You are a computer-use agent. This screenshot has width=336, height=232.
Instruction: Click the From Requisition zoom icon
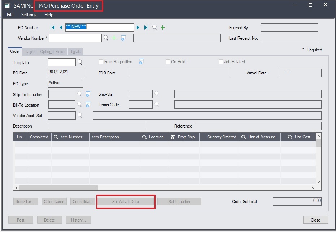click(141, 61)
